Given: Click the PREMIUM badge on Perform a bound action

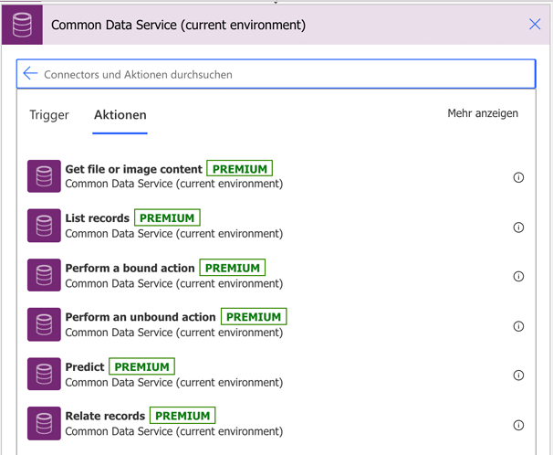Looking at the screenshot, I should click(233, 268).
